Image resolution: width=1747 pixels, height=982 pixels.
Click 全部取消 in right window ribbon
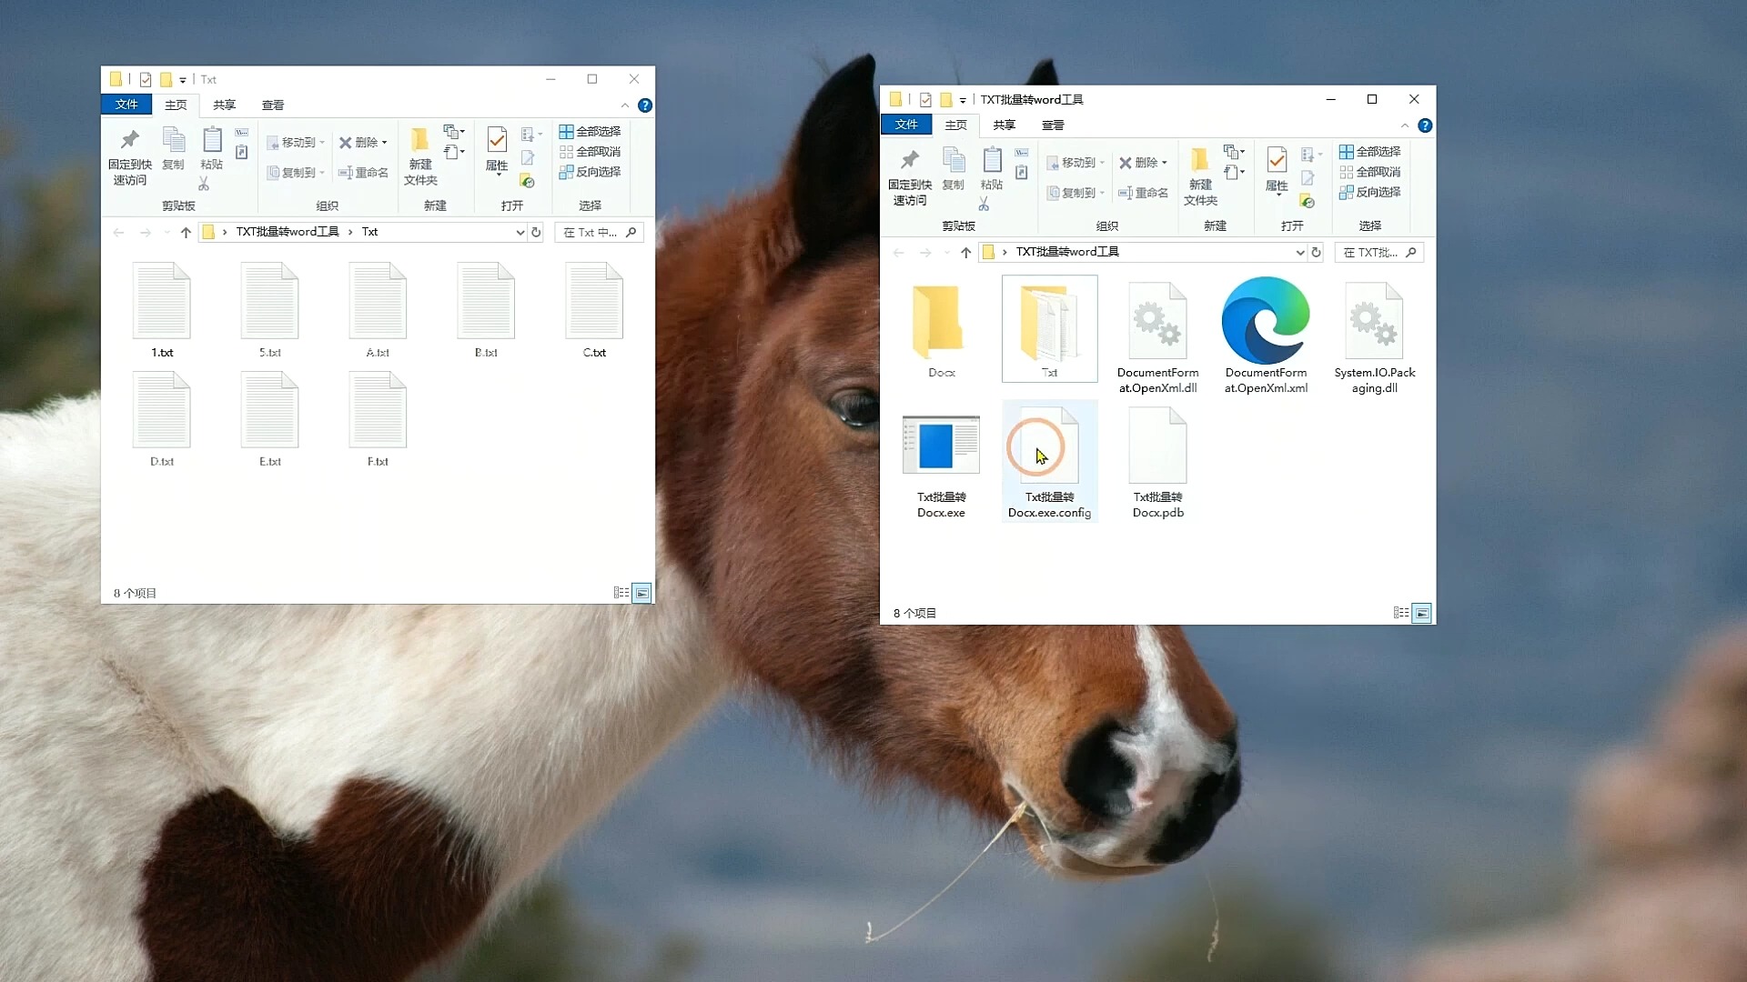point(1369,172)
